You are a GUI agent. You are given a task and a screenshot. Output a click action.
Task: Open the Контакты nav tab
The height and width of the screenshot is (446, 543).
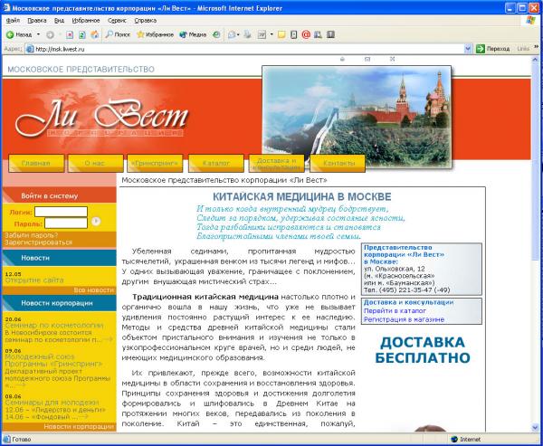338,163
